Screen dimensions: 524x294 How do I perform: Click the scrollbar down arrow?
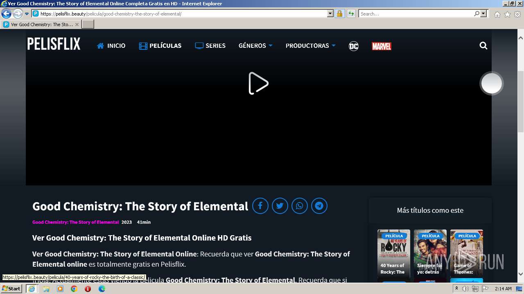coord(521,274)
